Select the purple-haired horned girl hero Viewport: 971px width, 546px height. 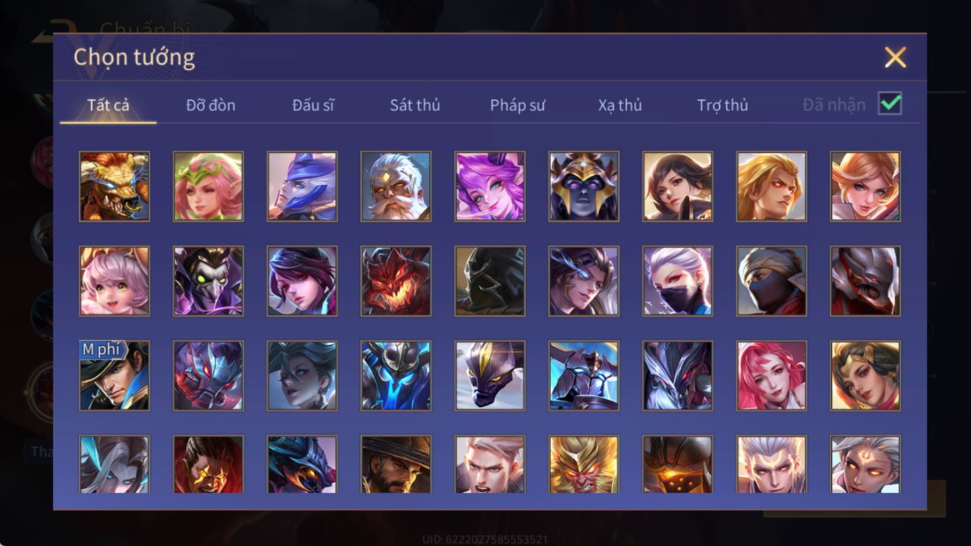pyautogui.click(x=490, y=186)
